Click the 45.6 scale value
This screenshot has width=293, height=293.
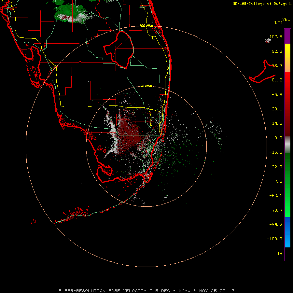pyautogui.click(x=277, y=94)
